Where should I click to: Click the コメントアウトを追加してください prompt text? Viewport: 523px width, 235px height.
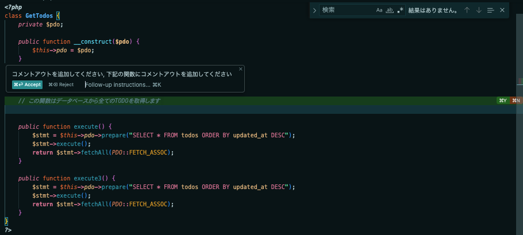122,74
